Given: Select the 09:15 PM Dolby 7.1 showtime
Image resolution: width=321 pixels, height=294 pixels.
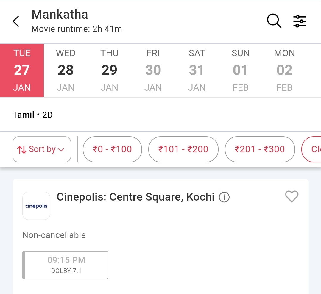Looking at the screenshot, I should [x=65, y=265].
